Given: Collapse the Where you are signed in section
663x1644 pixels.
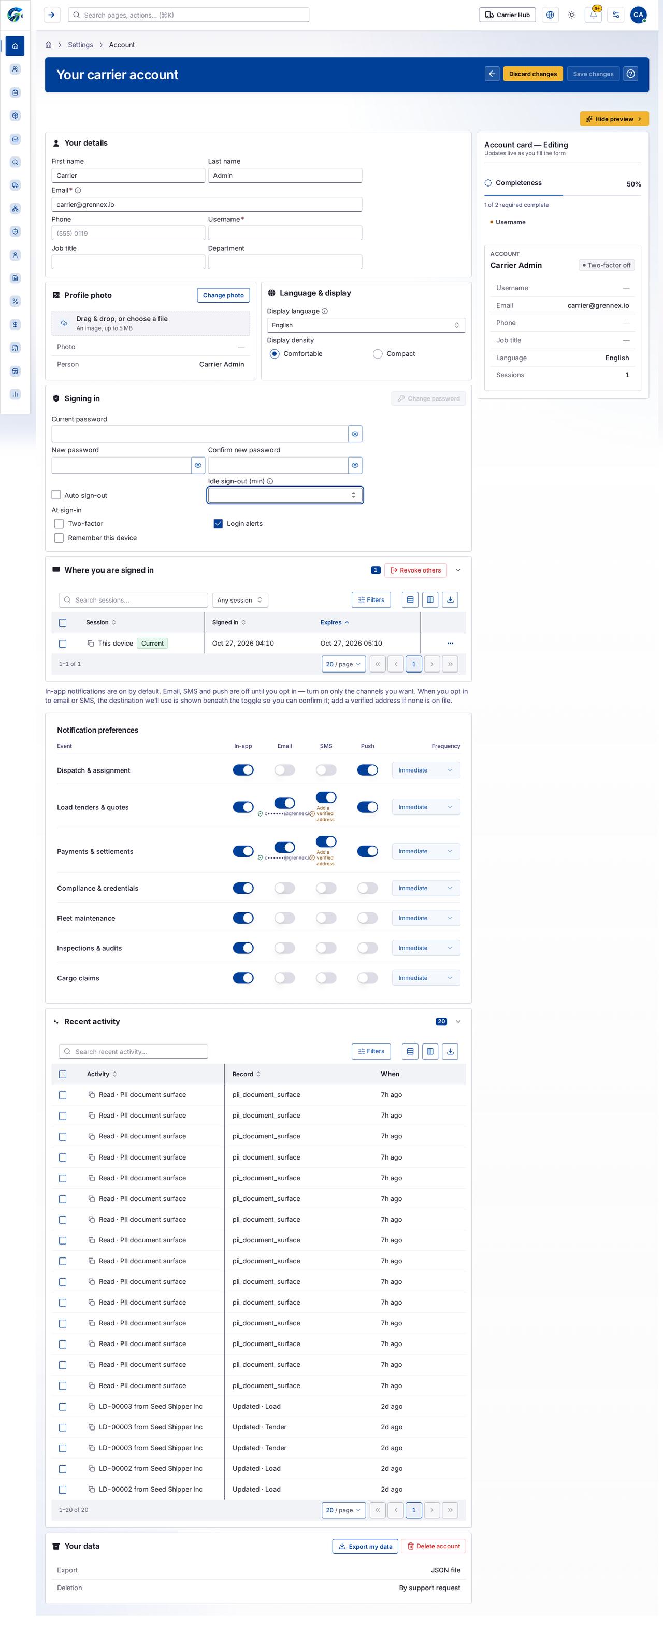Looking at the screenshot, I should (x=458, y=570).
